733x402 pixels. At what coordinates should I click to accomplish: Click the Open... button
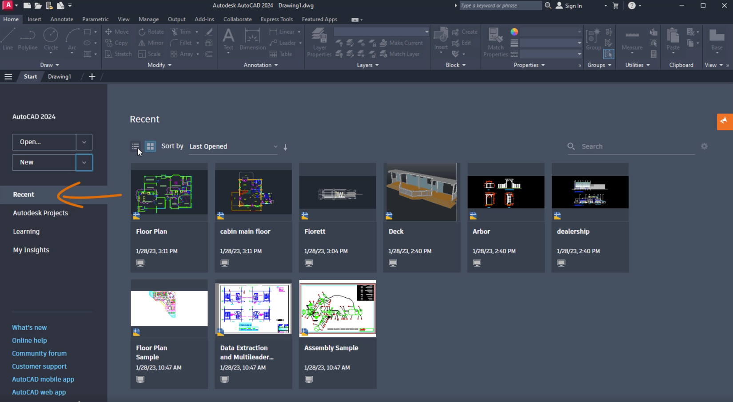[44, 142]
